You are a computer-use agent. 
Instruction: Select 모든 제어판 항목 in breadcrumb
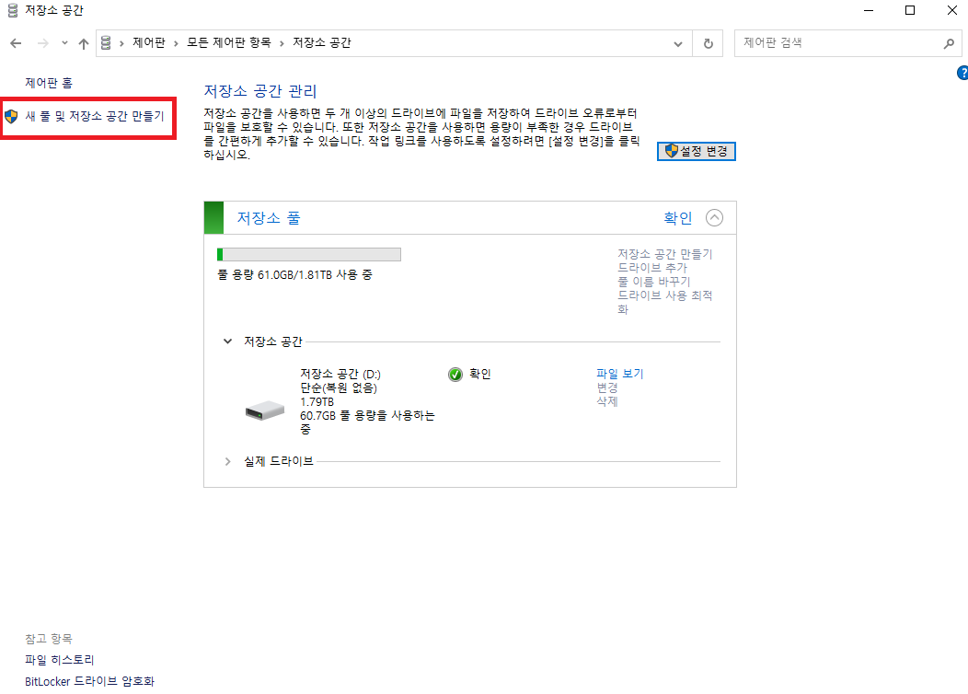tap(229, 42)
